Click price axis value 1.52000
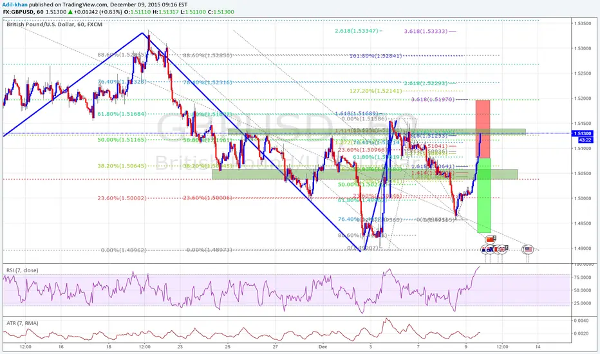 click(x=583, y=98)
